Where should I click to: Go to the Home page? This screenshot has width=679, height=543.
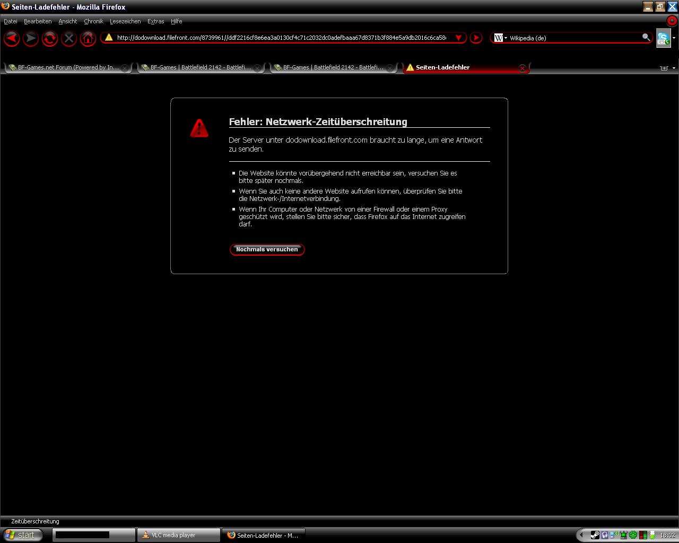tap(88, 38)
